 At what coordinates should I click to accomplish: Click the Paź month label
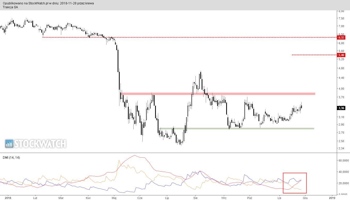249,198
